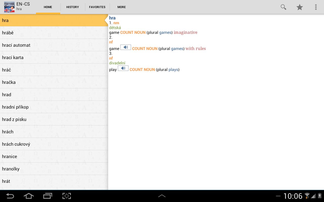Image resolution: width=324 pixels, height=202 pixels.
Task: Select the EN-CS dictionary title
Action: click(23, 4)
